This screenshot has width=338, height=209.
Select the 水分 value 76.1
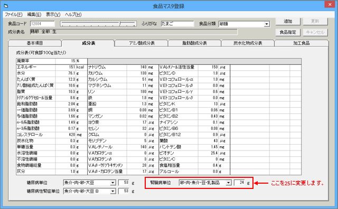tap(65, 73)
